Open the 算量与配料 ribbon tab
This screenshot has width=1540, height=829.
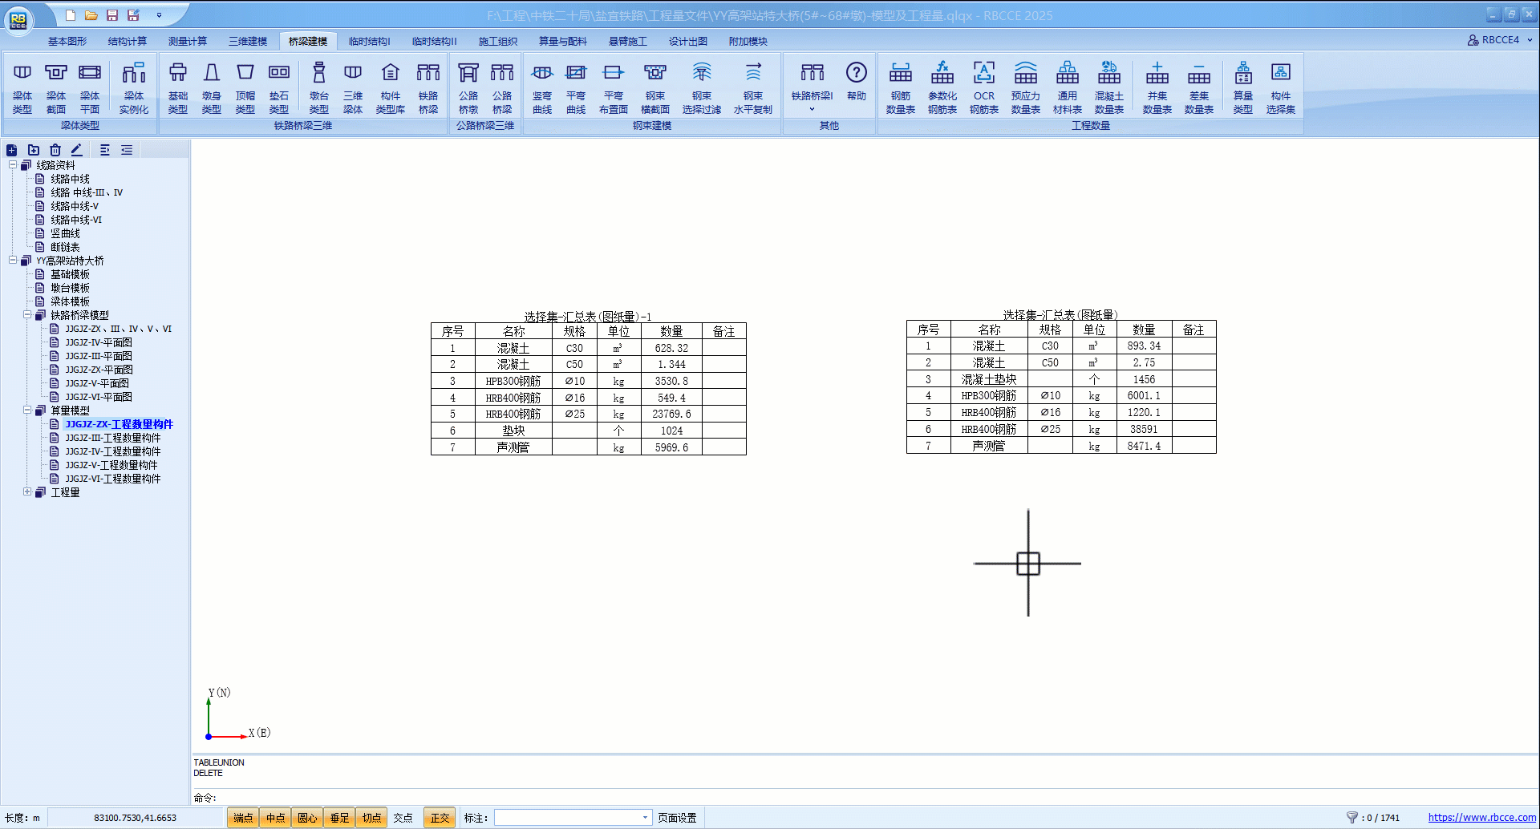[562, 41]
